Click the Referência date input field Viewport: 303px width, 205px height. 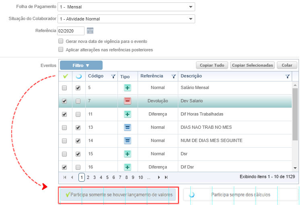tap(70, 31)
